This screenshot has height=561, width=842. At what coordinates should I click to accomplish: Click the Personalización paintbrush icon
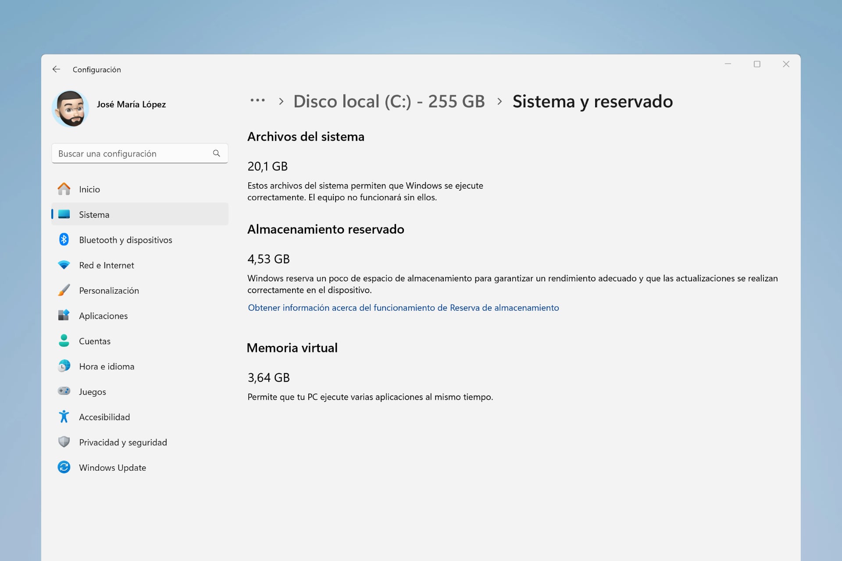coord(64,290)
